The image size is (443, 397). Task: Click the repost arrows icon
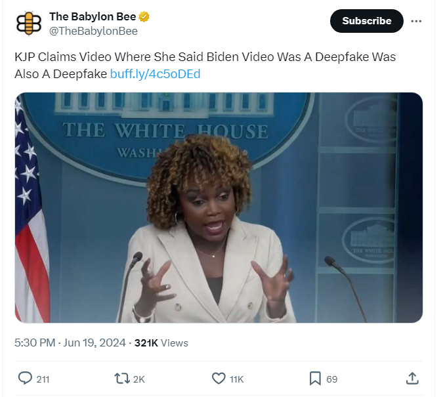(x=122, y=379)
